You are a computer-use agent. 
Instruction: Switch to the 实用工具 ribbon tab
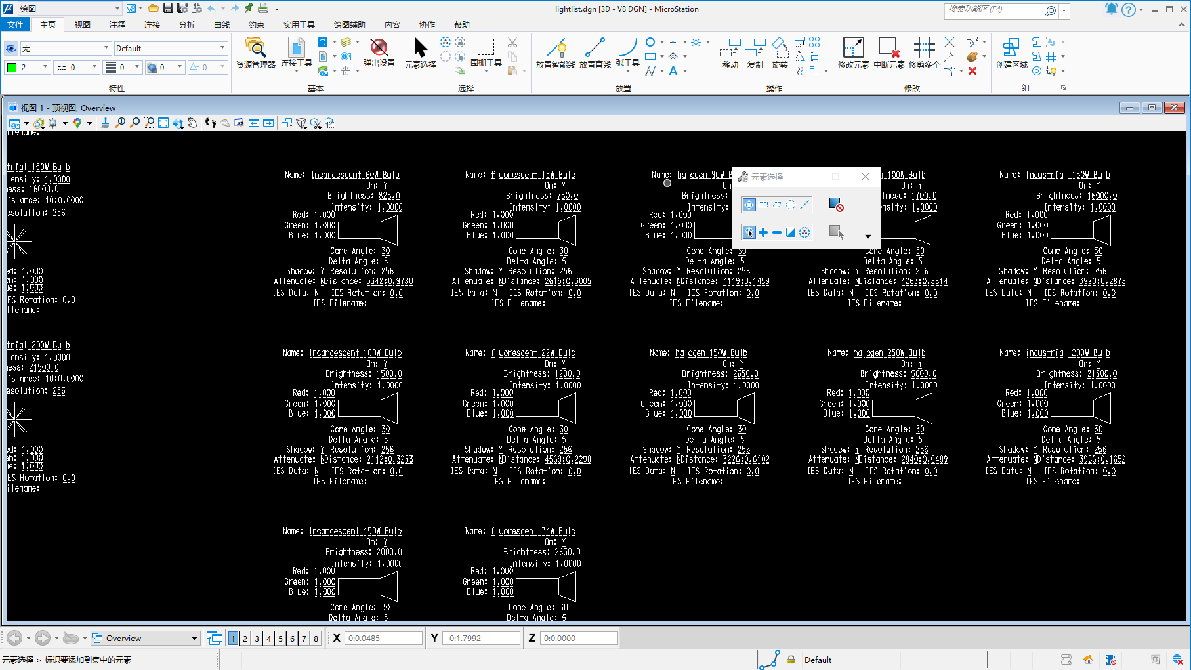click(x=299, y=25)
